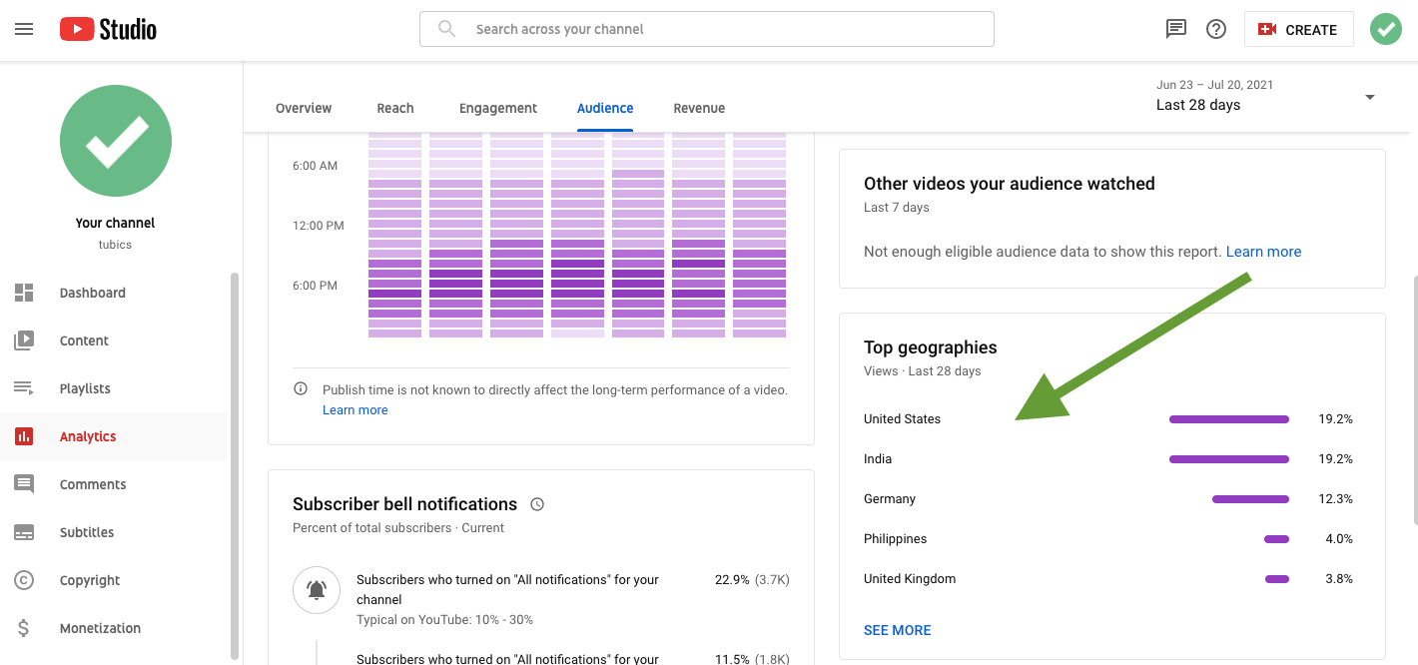Viewport: 1418px width, 665px height.
Task: Select the Subtitles icon
Action: [24, 532]
